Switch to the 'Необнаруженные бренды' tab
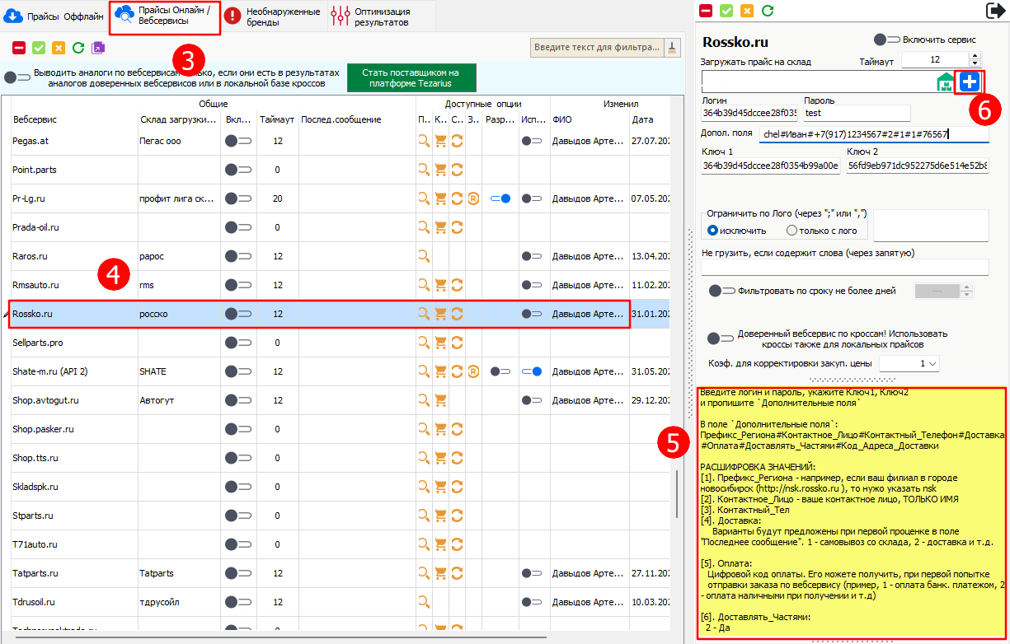 point(273,16)
